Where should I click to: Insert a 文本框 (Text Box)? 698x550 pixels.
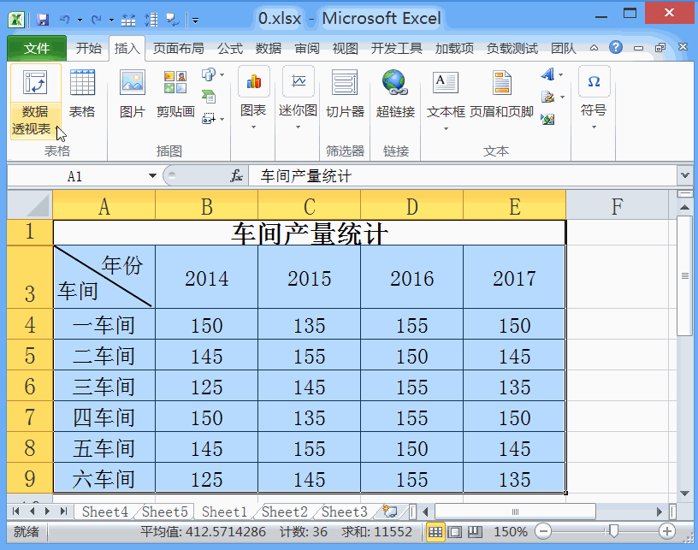tap(445, 103)
